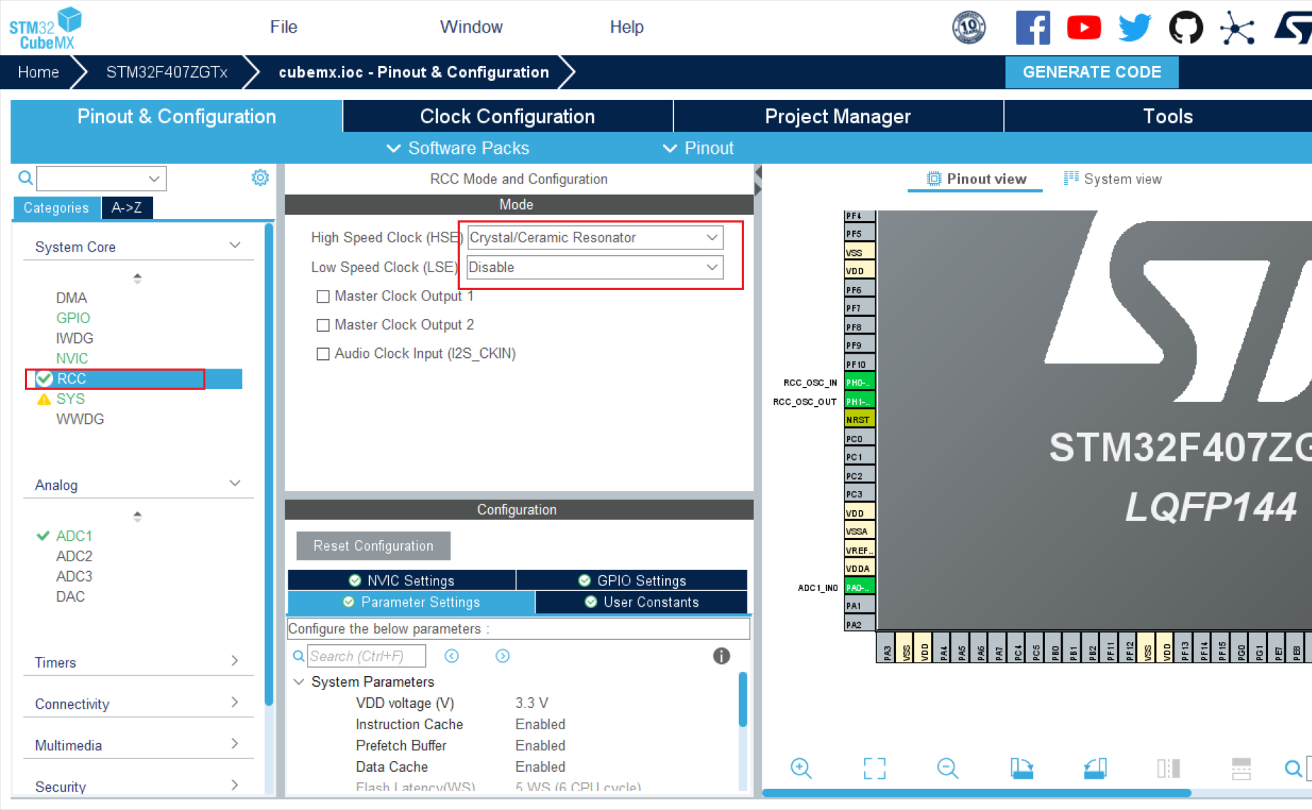
Task: Click the grey horizontal layout icon
Action: (x=1241, y=768)
